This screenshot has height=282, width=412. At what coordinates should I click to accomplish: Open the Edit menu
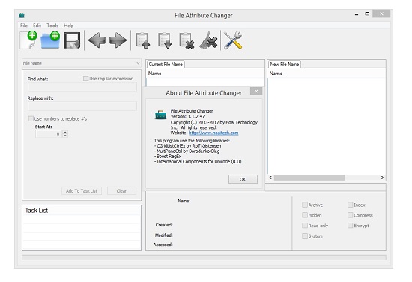pos(37,25)
